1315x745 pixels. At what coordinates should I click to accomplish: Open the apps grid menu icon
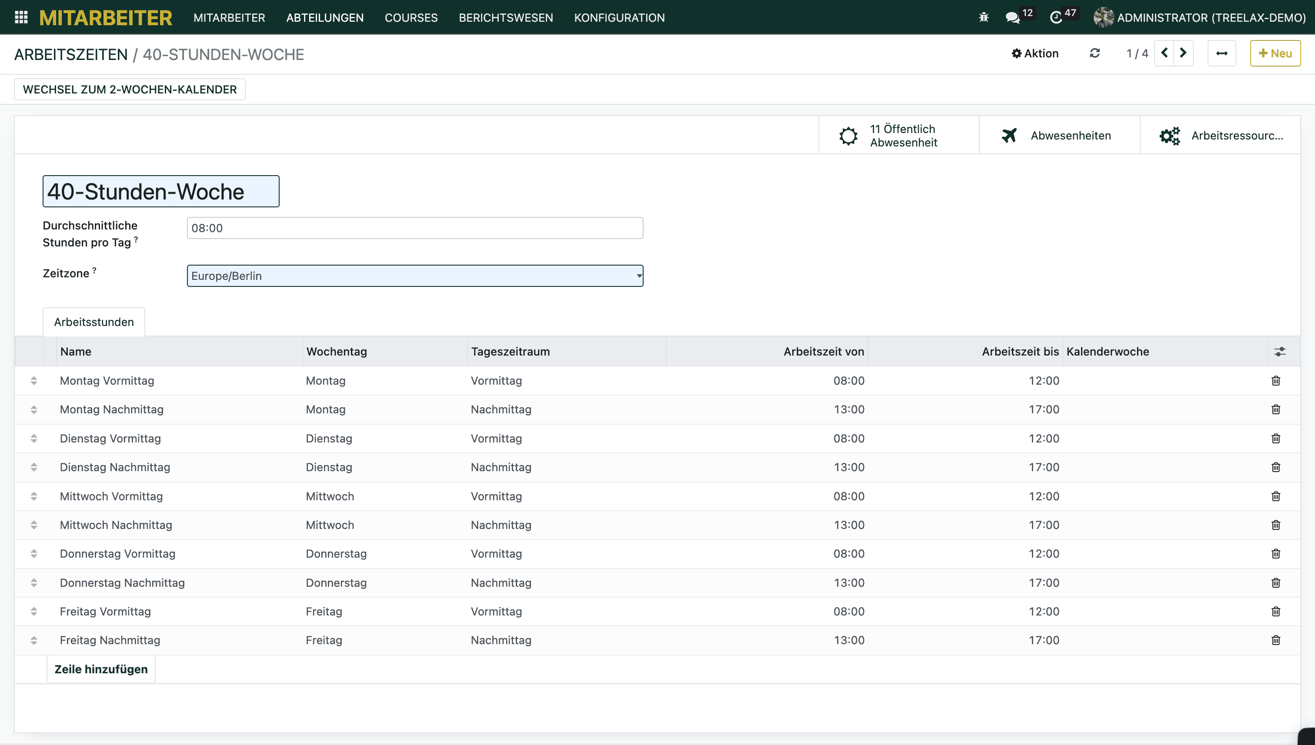(21, 17)
